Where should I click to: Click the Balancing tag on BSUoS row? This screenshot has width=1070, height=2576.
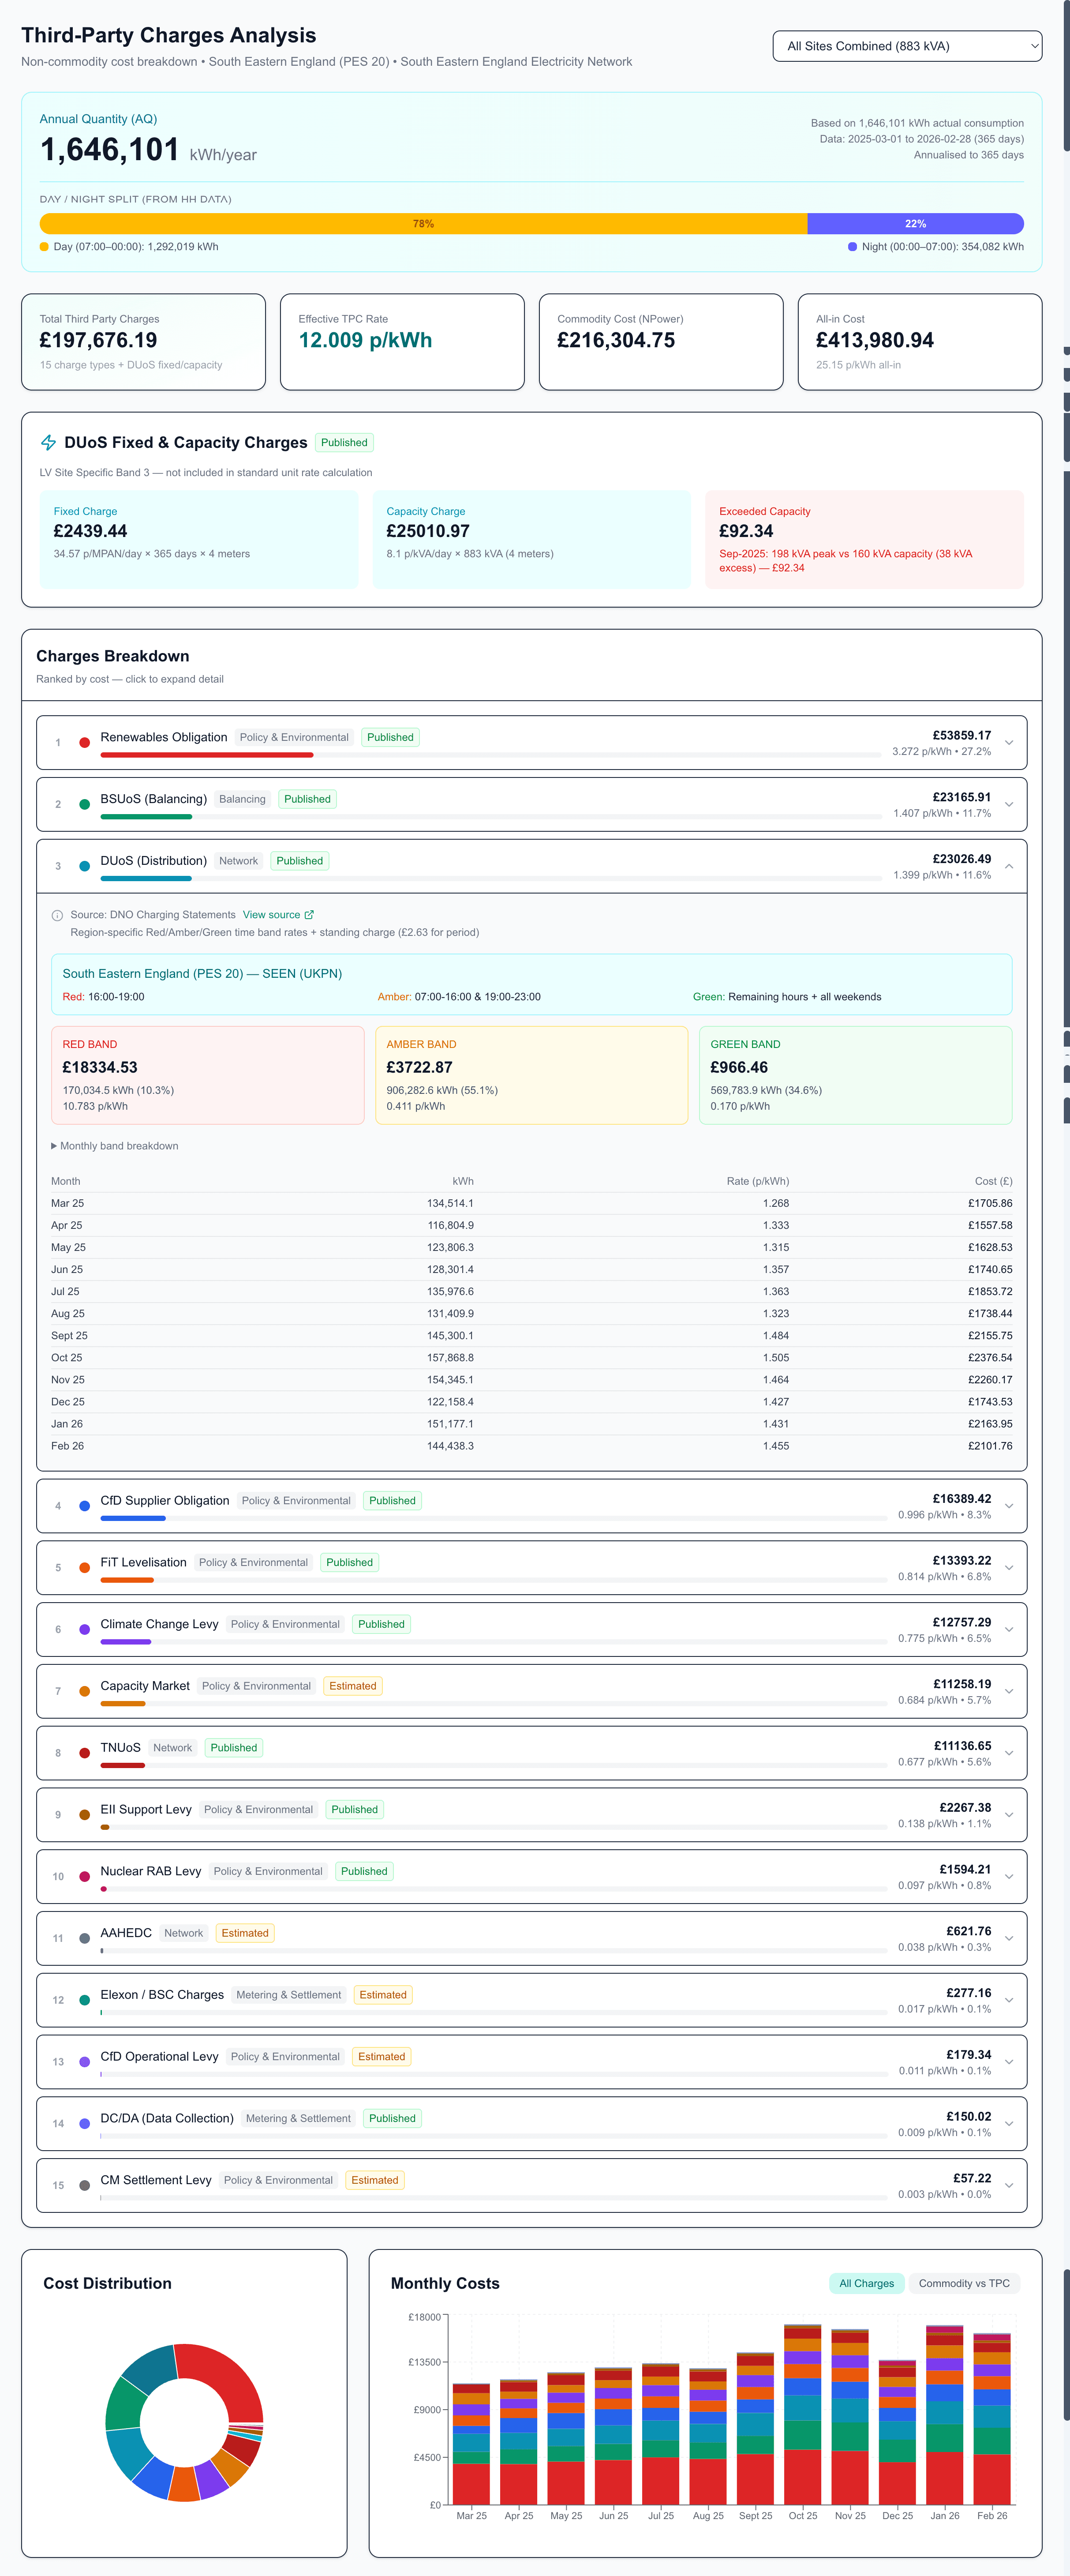(x=242, y=799)
